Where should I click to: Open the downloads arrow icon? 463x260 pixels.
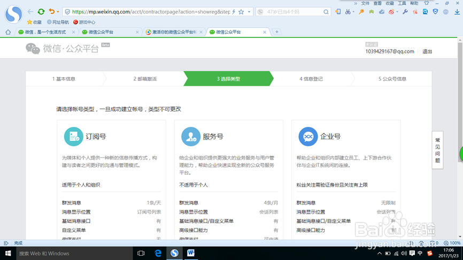457,12
